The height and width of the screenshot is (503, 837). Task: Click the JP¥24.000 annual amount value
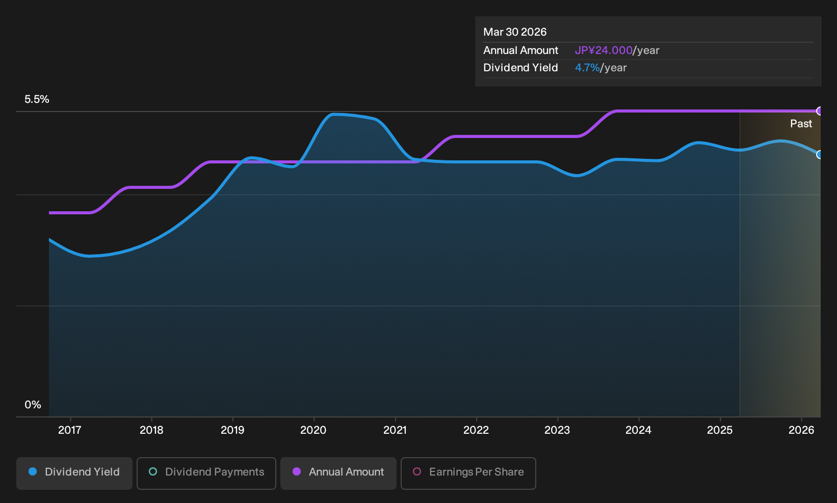click(x=604, y=50)
